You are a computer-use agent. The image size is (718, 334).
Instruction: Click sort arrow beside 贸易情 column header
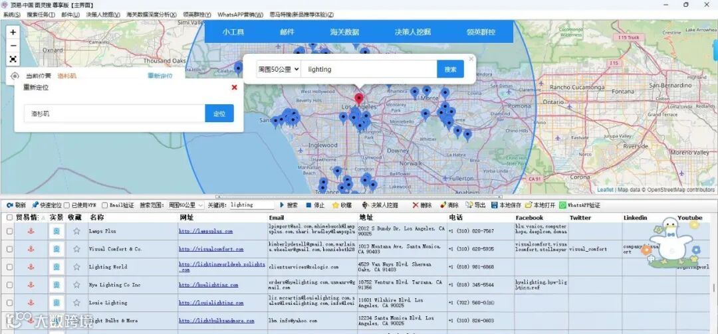click(43, 218)
